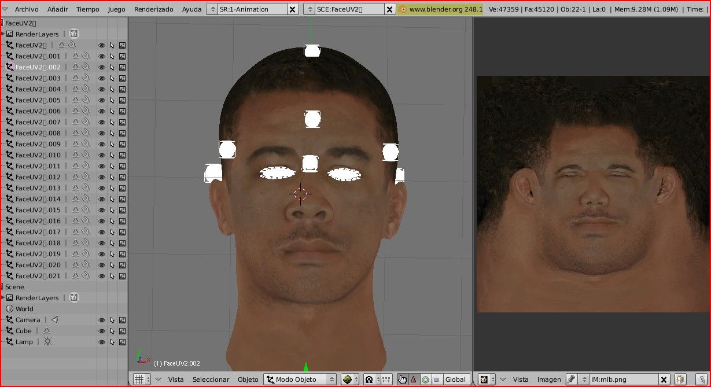Toggle selectability arrow for the Lamp
The width and height of the screenshot is (711, 387).
pyautogui.click(x=112, y=342)
